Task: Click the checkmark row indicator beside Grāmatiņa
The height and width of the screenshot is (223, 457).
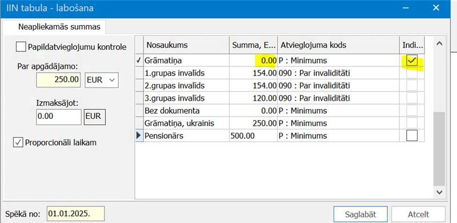Action: pos(139,61)
